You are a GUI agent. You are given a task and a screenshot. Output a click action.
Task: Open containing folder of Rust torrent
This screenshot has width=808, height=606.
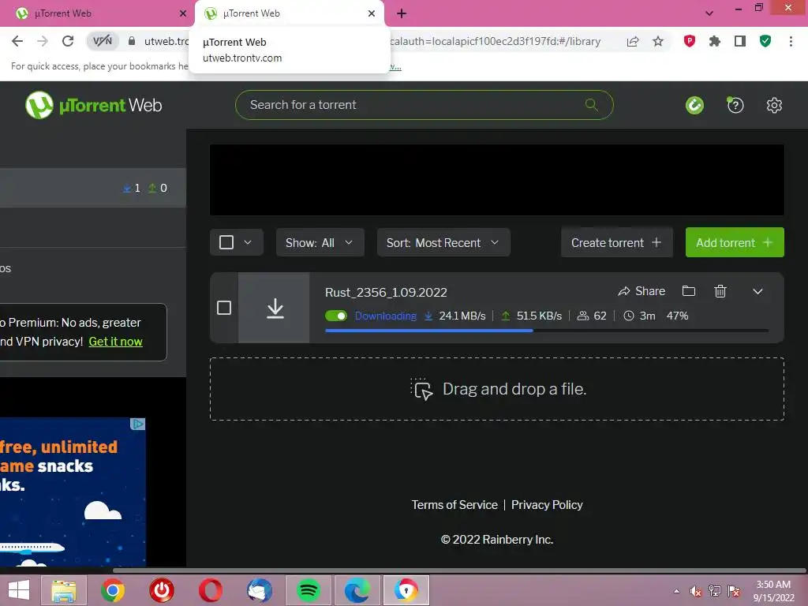(688, 291)
